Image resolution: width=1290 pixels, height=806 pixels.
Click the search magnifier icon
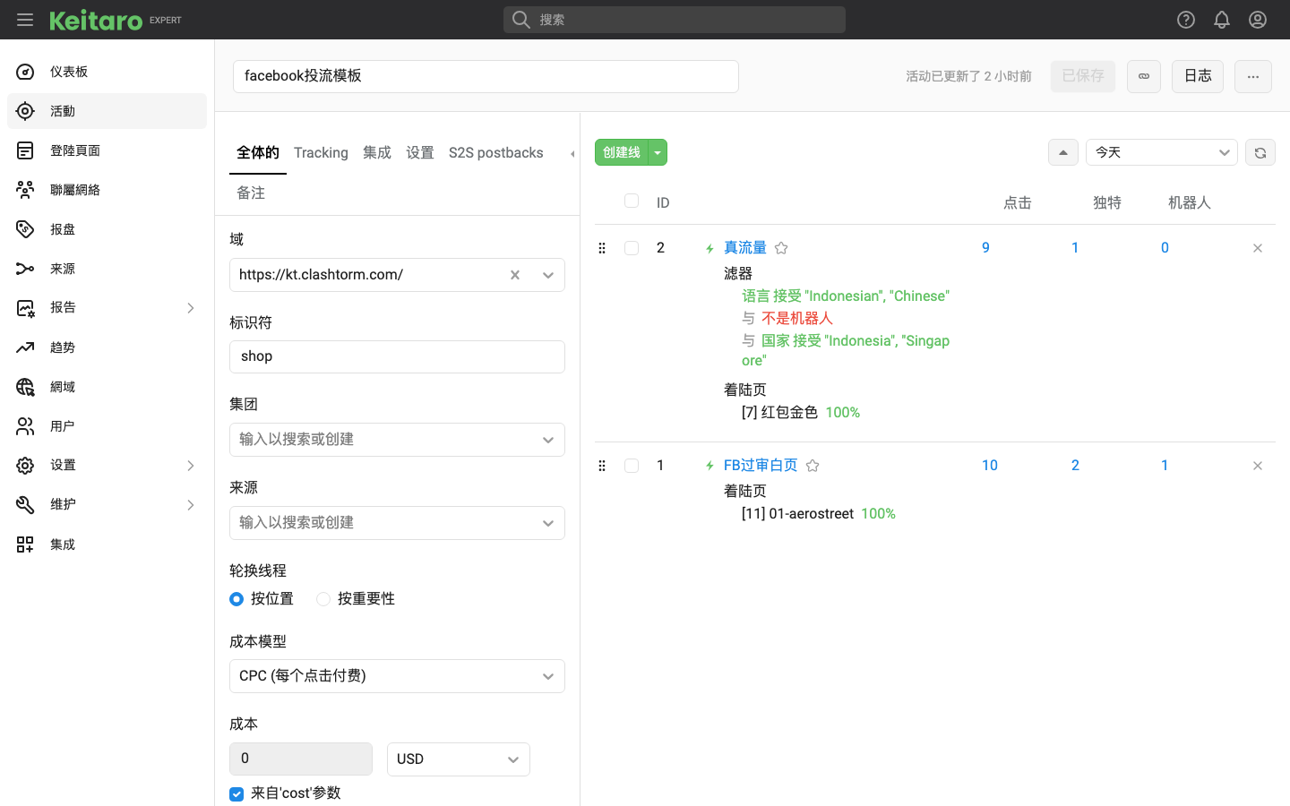tap(521, 20)
